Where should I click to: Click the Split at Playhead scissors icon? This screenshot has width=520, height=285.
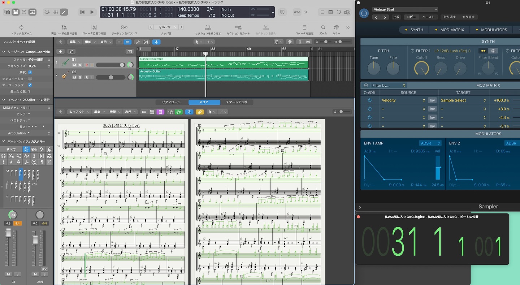(x=64, y=27)
